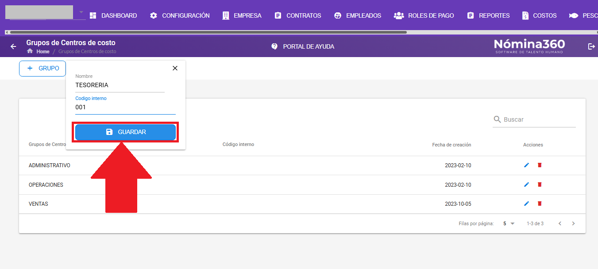Click the 2023-10-05 date cell

pos(458,204)
